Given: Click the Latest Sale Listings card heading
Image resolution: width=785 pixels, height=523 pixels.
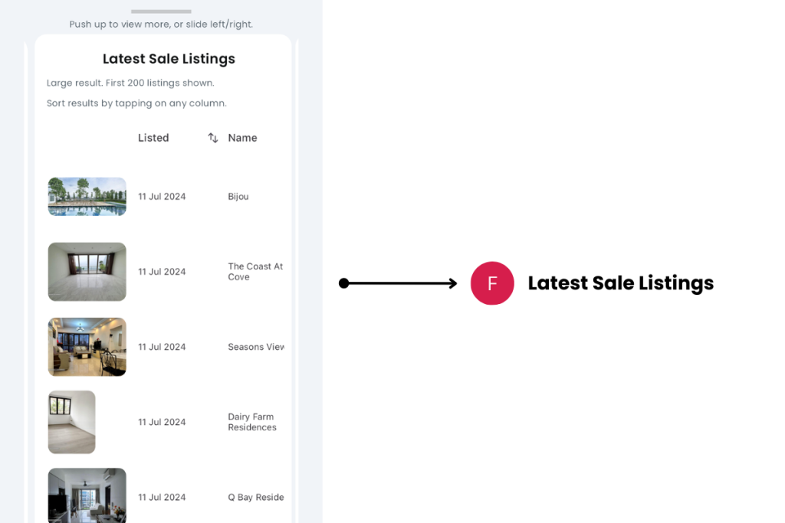Looking at the screenshot, I should (x=169, y=59).
